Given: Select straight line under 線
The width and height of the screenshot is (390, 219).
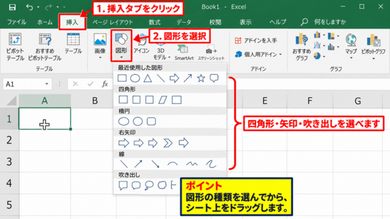Looking at the screenshot, I should point(124,164).
